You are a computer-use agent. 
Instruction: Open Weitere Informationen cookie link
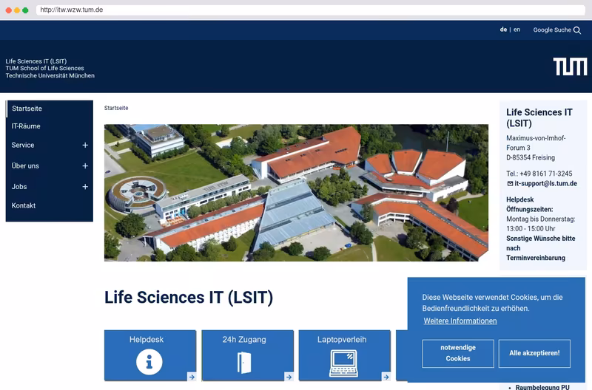(460, 321)
